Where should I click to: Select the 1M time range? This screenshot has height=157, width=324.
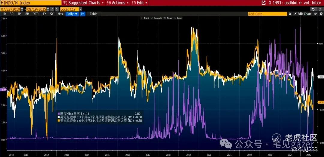[x=19, y=14]
